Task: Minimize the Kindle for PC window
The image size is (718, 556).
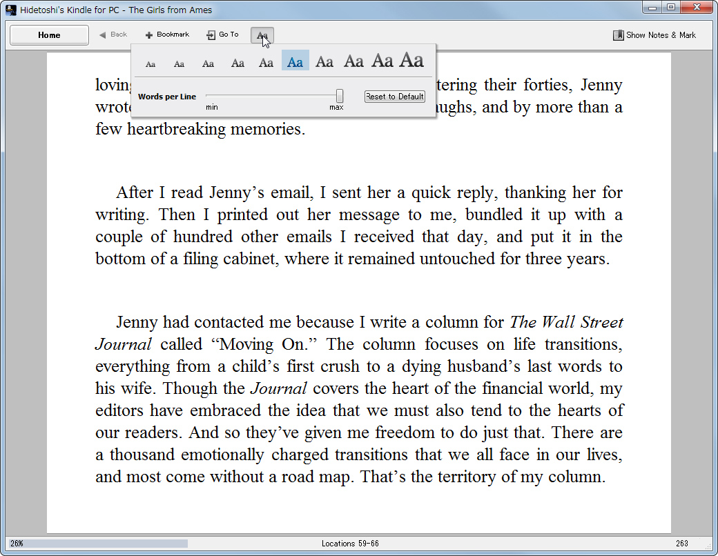Action: [652, 8]
